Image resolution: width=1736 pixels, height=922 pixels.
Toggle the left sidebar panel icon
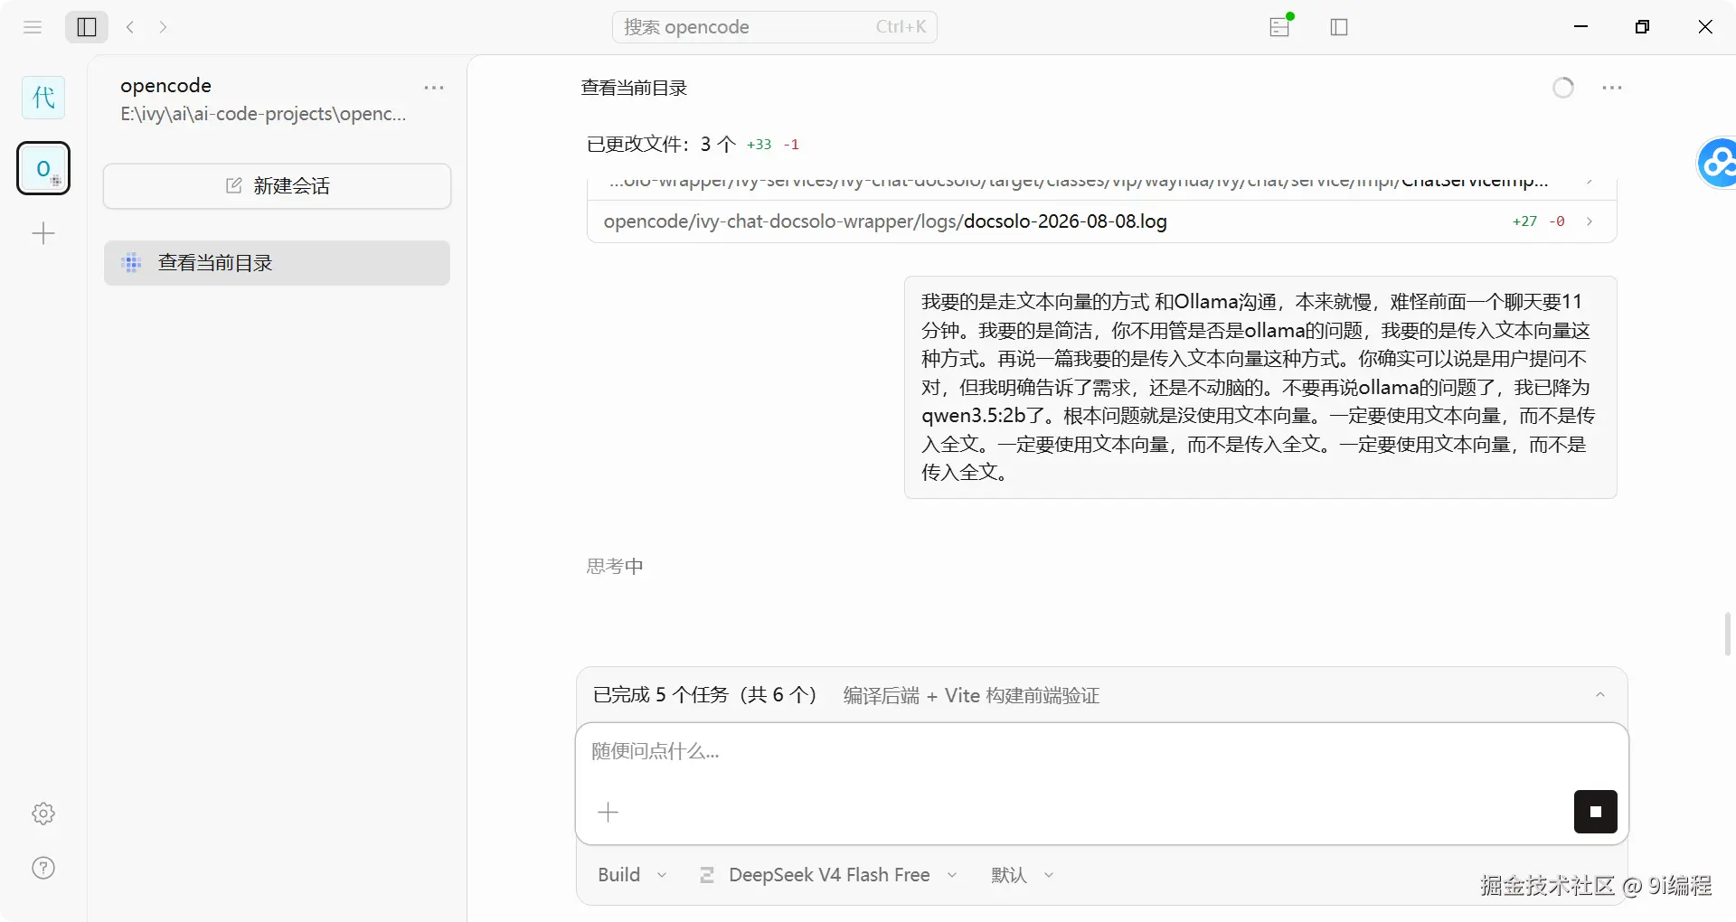(87, 27)
